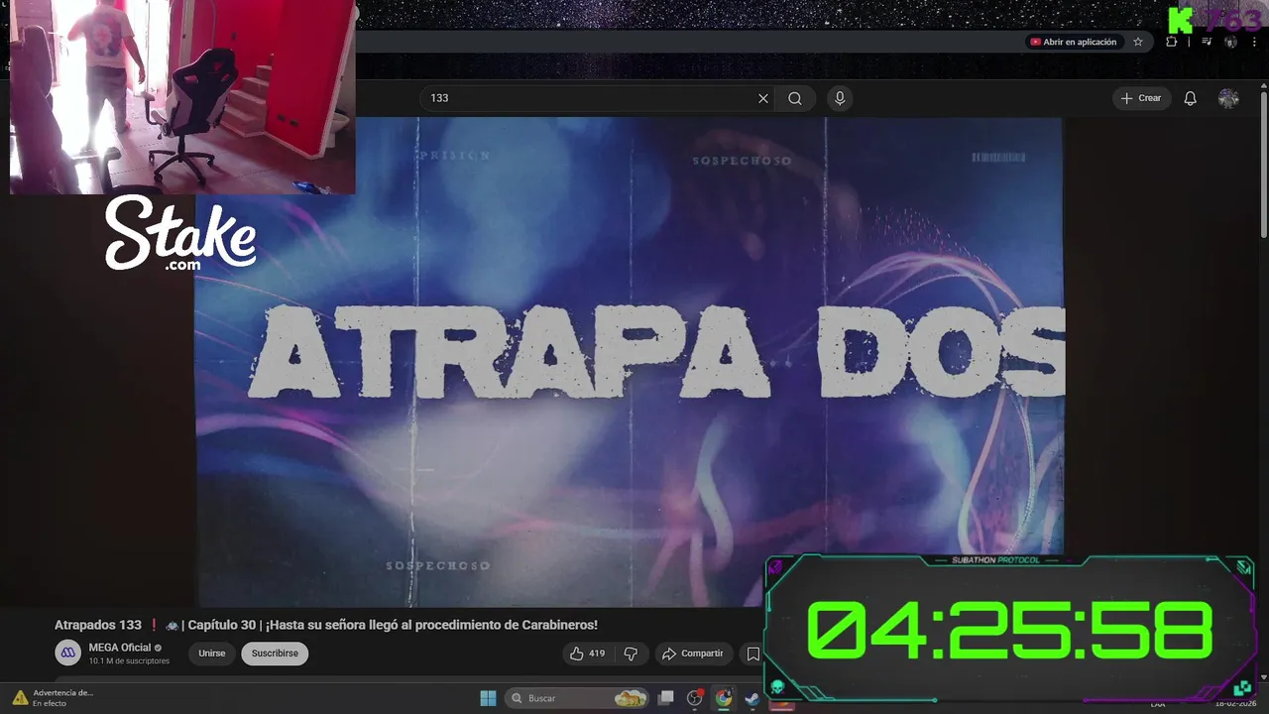Click the magnifying glass search button

pyautogui.click(x=795, y=98)
